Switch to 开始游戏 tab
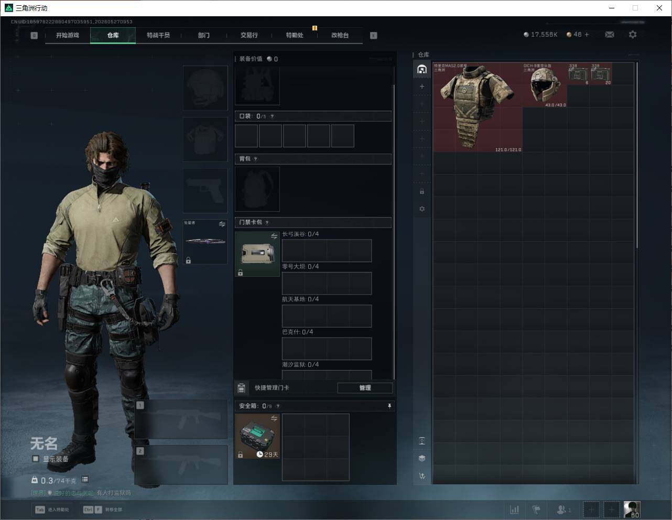This screenshot has width=672, height=520. [68, 35]
